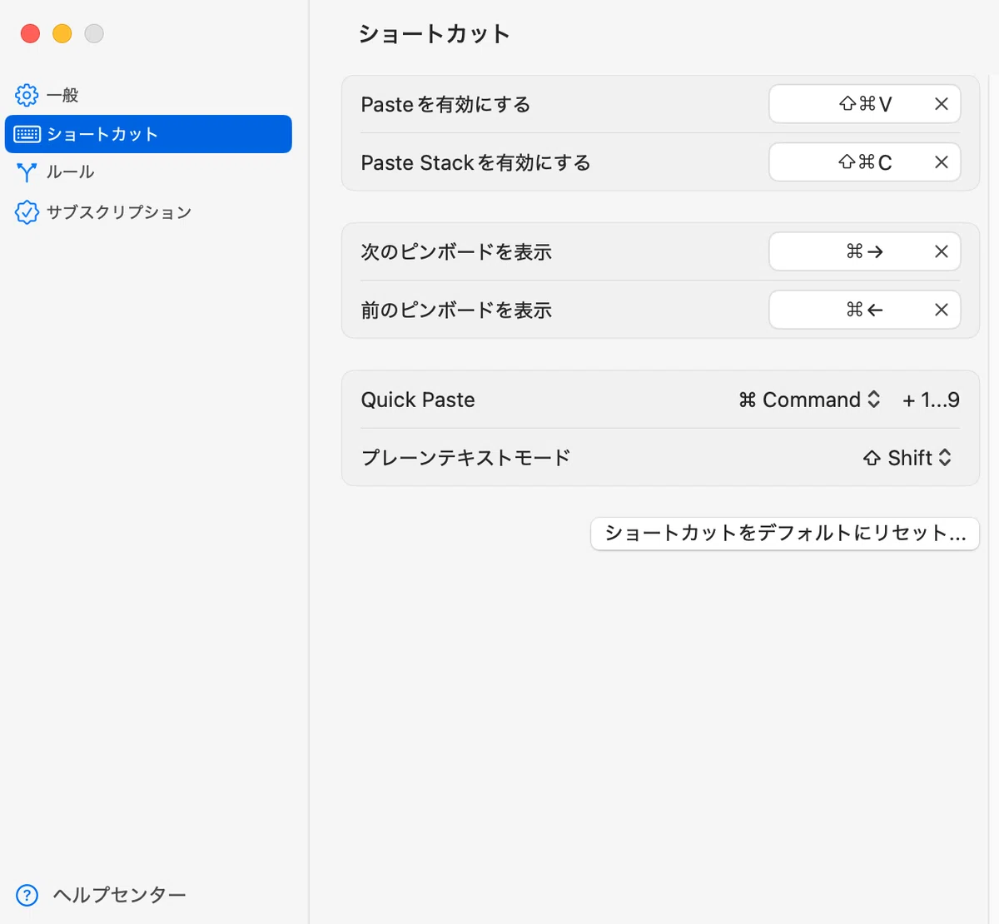The width and height of the screenshot is (999, 924).
Task: Click the サブスクリプション badge icon
Action: 27,212
